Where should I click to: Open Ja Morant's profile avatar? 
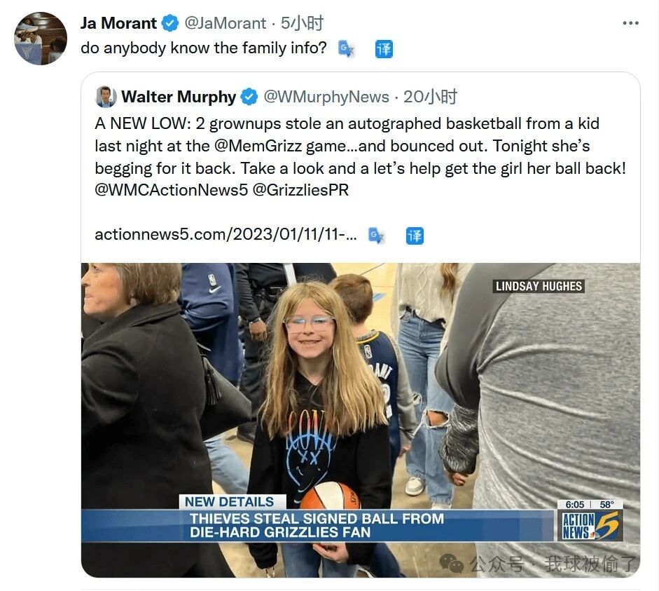tap(41, 39)
